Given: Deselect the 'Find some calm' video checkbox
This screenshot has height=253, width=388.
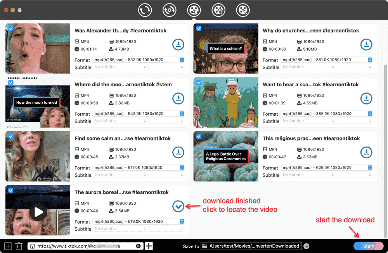Looking at the screenshot, I should click(11, 136).
